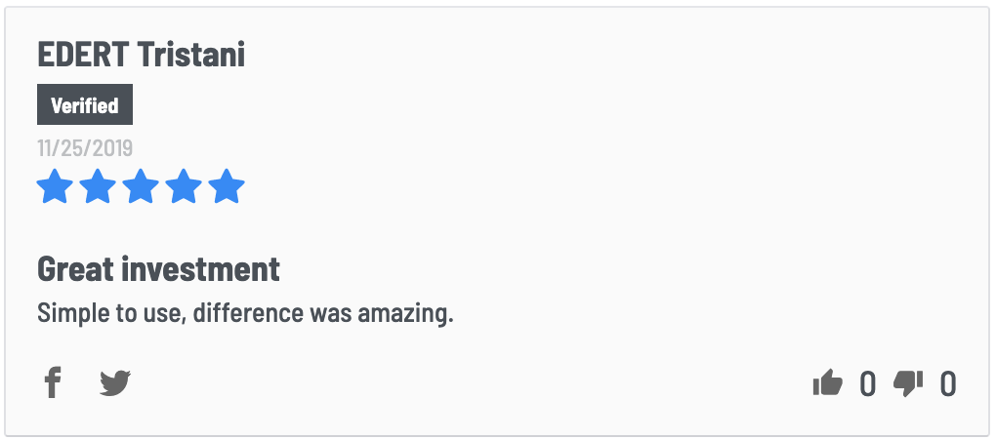Click the like count next to thumbs up
The height and width of the screenshot is (439, 996).
(x=868, y=383)
